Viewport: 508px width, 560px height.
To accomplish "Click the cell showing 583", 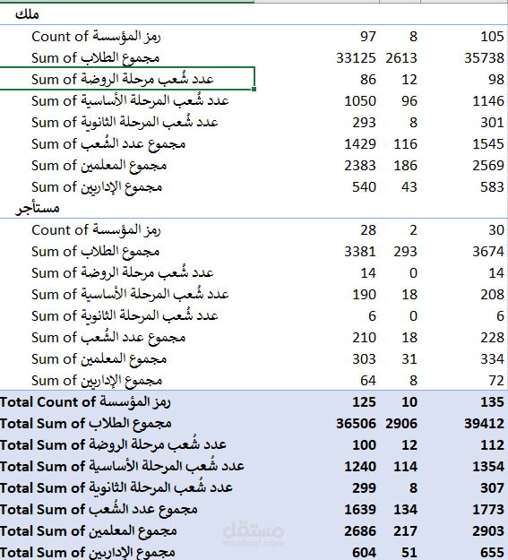I will pos(492,187).
